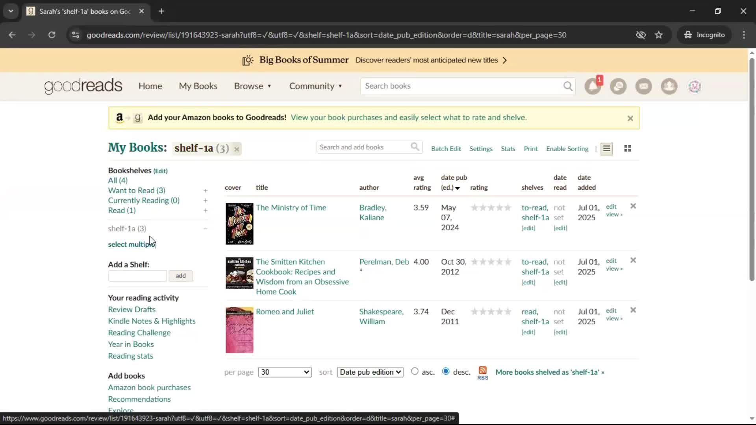Image resolution: width=756 pixels, height=425 pixels.
Task: Expand the Community menu
Action: [x=316, y=86]
